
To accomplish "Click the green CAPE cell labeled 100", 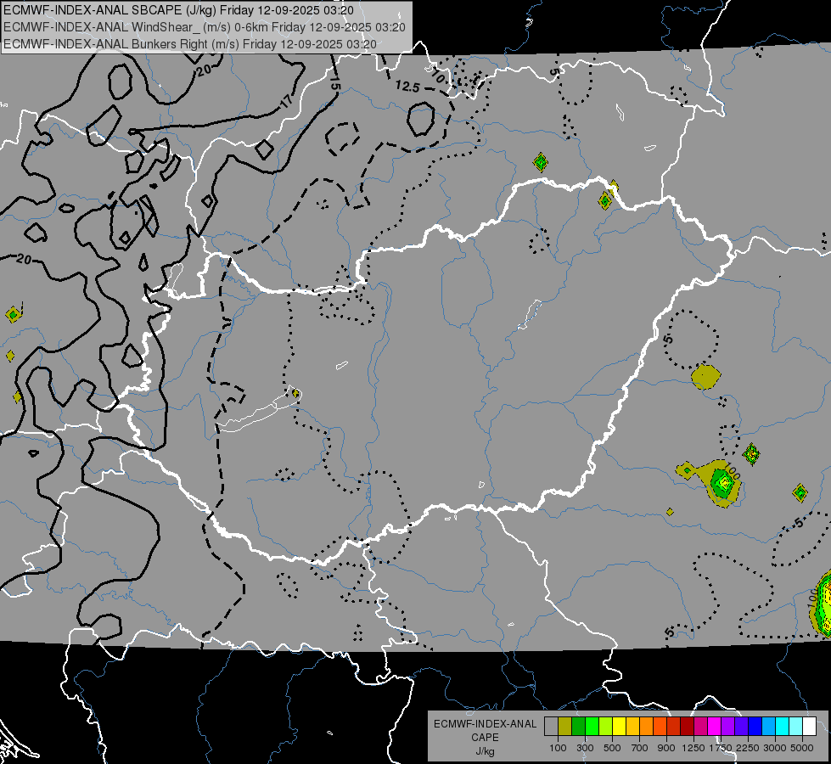I will click(x=723, y=484).
